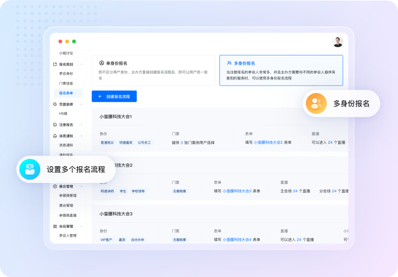Select the 单身份报名 option card

[x=153, y=70]
